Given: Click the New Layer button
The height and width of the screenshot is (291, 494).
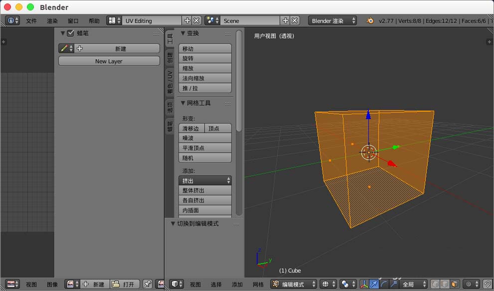Looking at the screenshot, I should tap(109, 61).
